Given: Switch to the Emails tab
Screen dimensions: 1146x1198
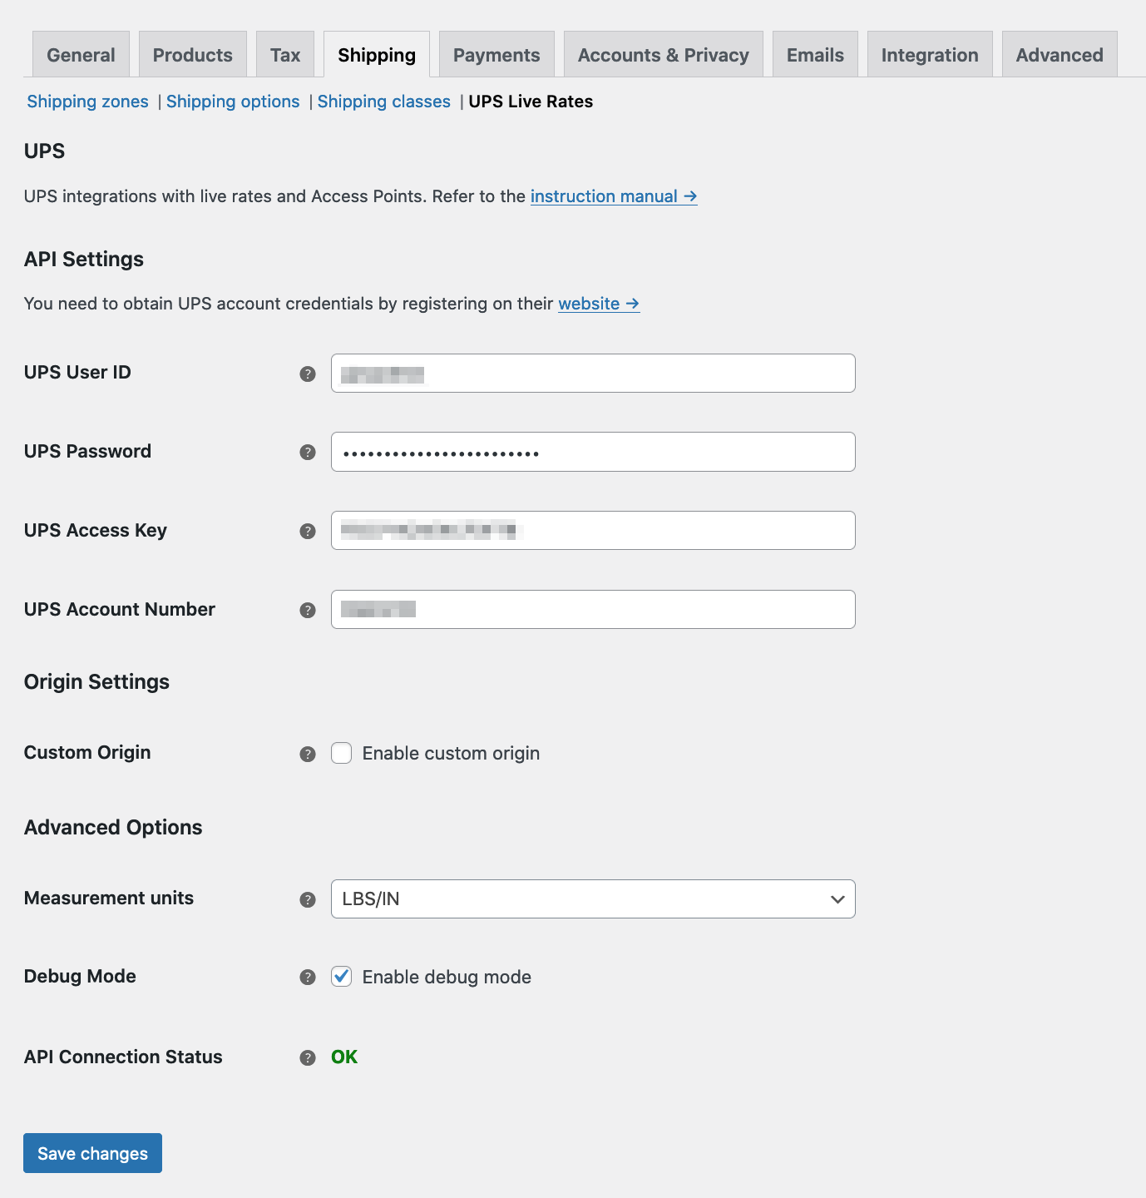Looking at the screenshot, I should [x=815, y=55].
